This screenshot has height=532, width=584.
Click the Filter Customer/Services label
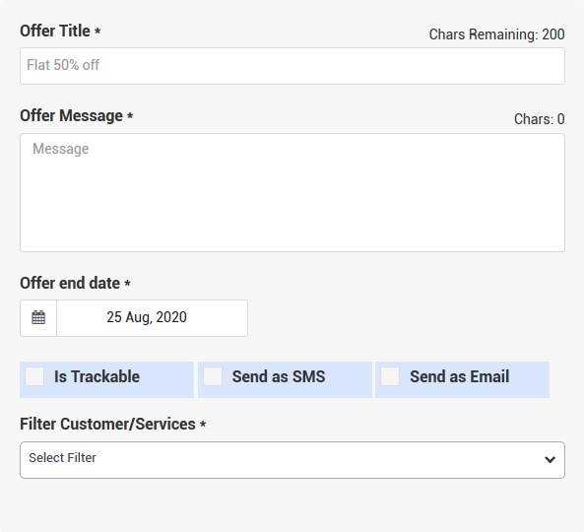point(107,424)
